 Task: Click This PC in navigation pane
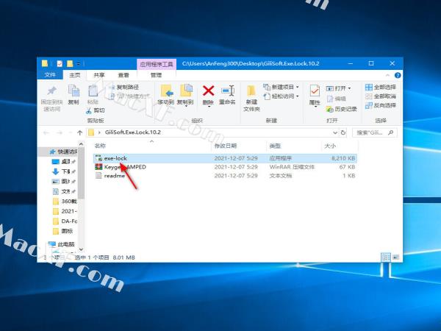click(61, 244)
